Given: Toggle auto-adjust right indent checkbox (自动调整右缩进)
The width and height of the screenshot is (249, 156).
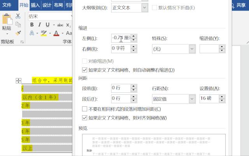Looking at the screenshot, I should 84,70.
